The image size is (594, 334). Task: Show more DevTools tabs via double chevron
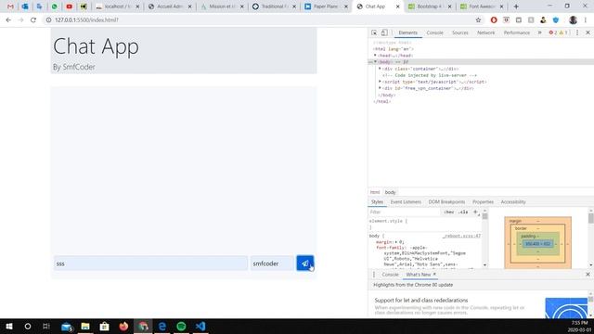540,33
